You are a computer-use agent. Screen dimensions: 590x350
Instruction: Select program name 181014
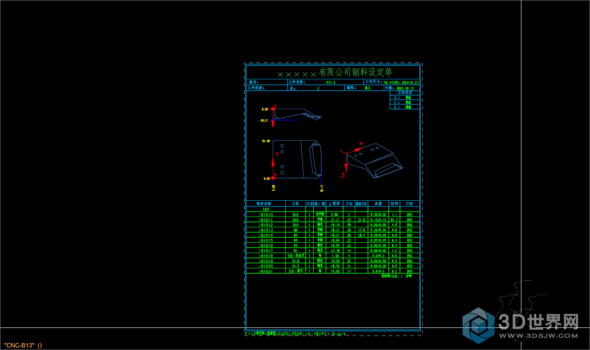click(266, 235)
